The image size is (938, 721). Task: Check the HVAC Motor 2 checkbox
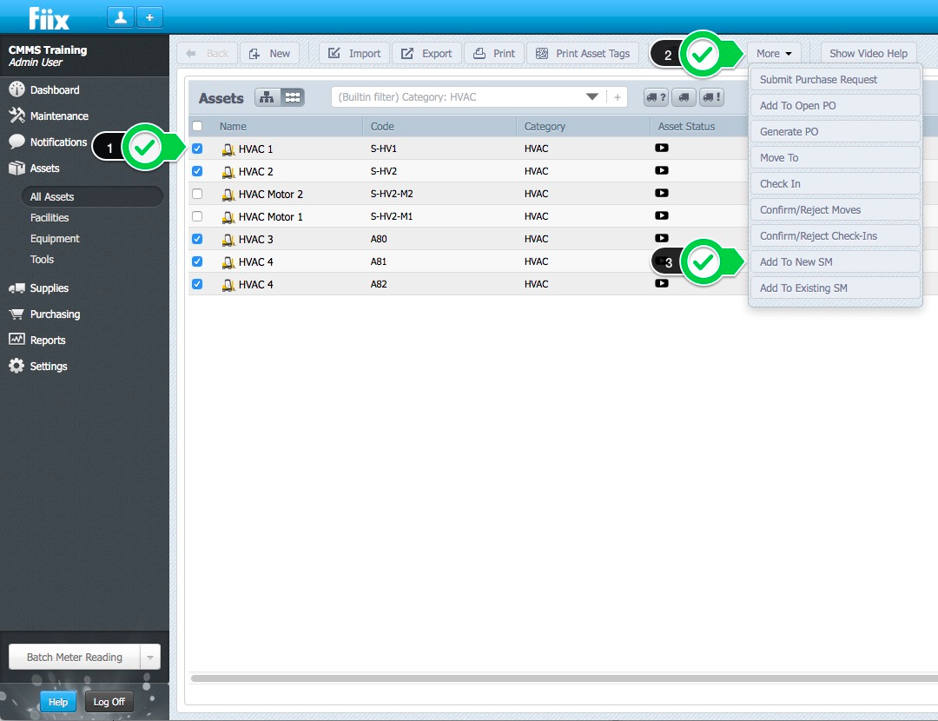pos(197,194)
